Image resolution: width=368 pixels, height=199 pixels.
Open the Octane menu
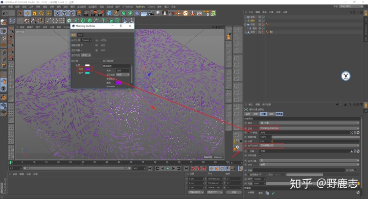(151, 7)
